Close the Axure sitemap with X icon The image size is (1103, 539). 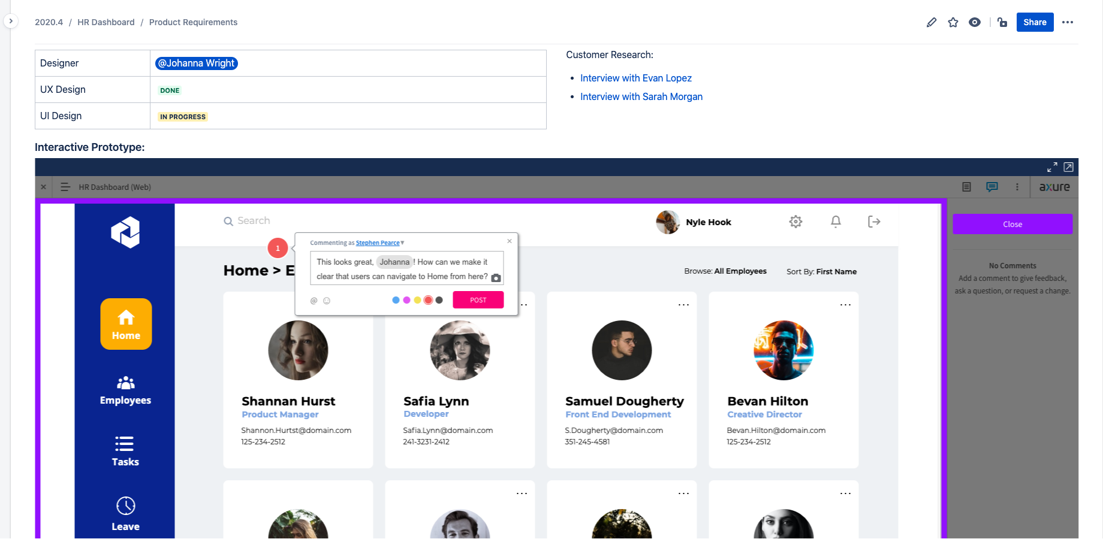43,187
